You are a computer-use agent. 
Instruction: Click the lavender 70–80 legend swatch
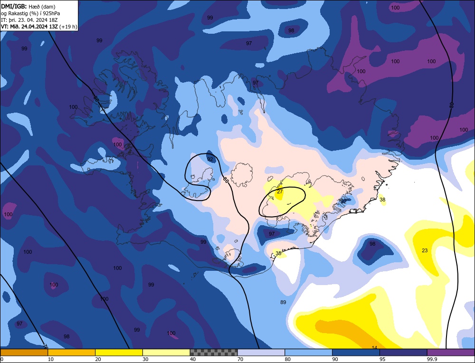click(261, 353)
